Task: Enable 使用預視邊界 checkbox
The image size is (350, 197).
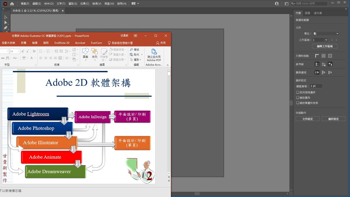Action: pyautogui.click(x=298, y=92)
